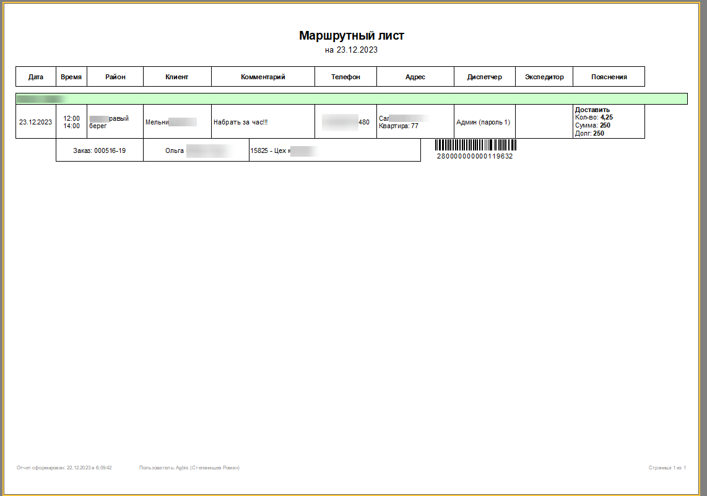Select the "на 23.12.2023" date subtitle
Viewport: 707px width, 496px height.
351,50
